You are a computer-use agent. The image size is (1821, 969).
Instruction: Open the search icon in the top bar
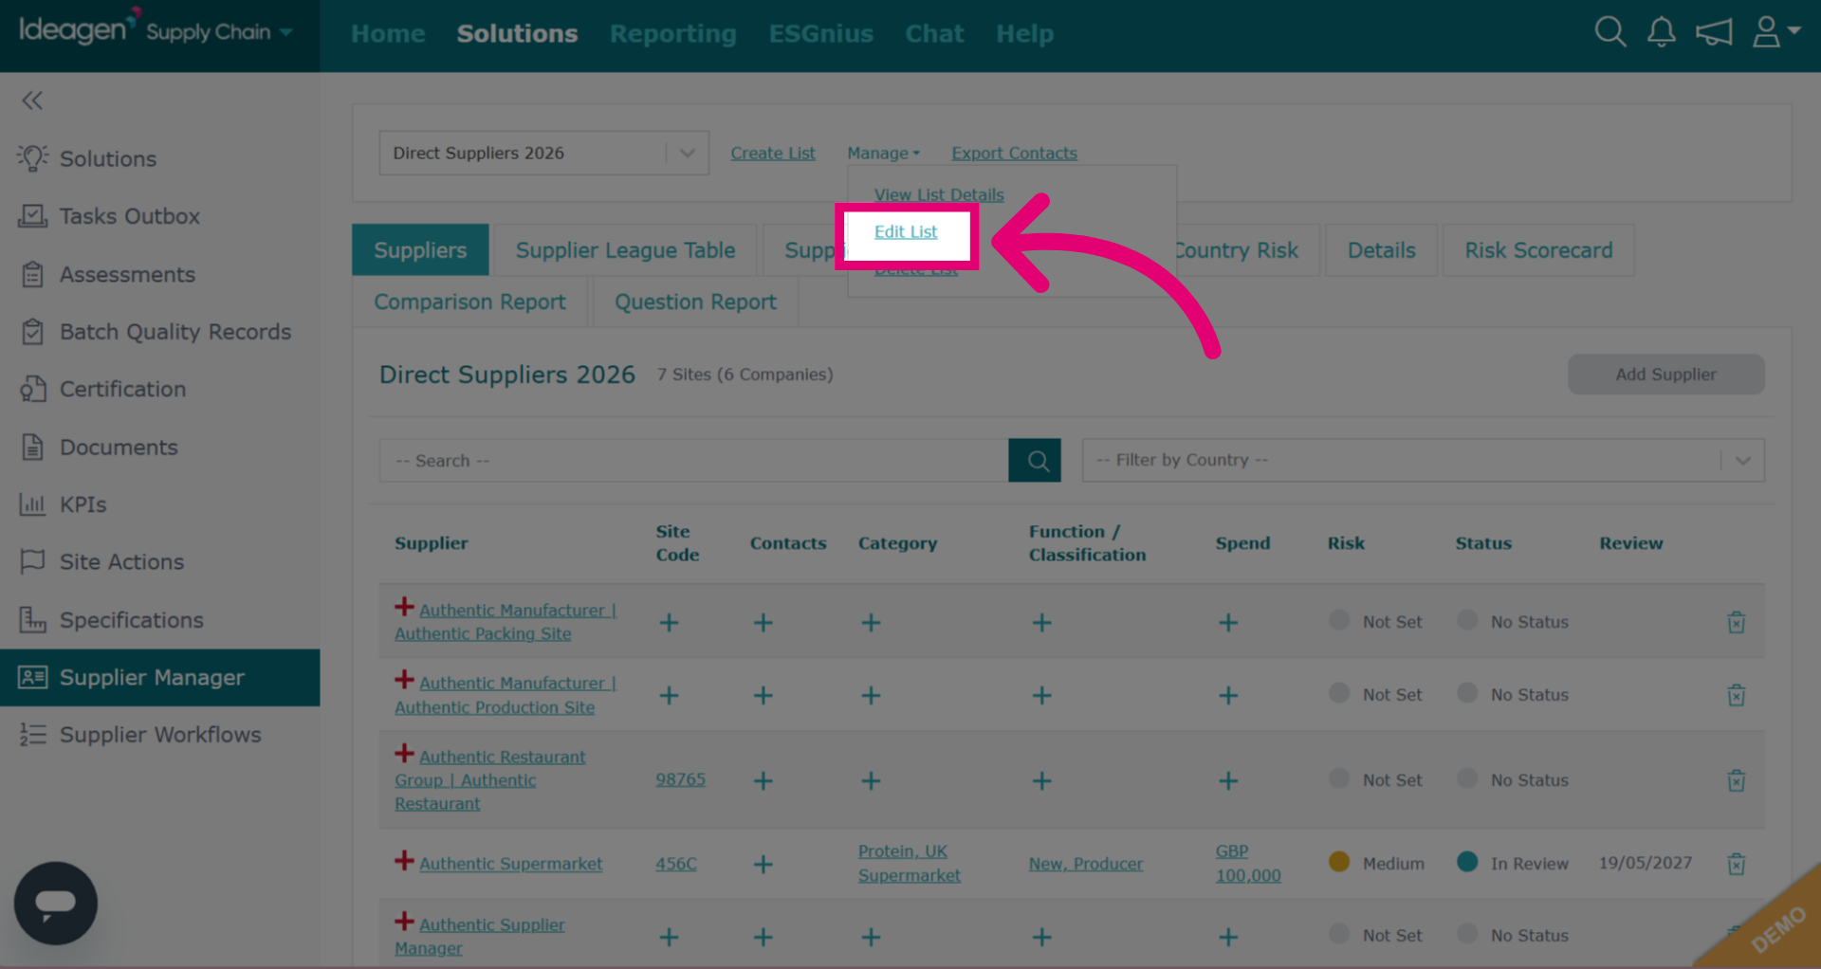(1609, 32)
